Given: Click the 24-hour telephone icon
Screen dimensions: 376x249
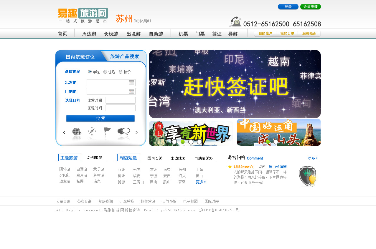Looking at the screenshot, I should point(235,21).
